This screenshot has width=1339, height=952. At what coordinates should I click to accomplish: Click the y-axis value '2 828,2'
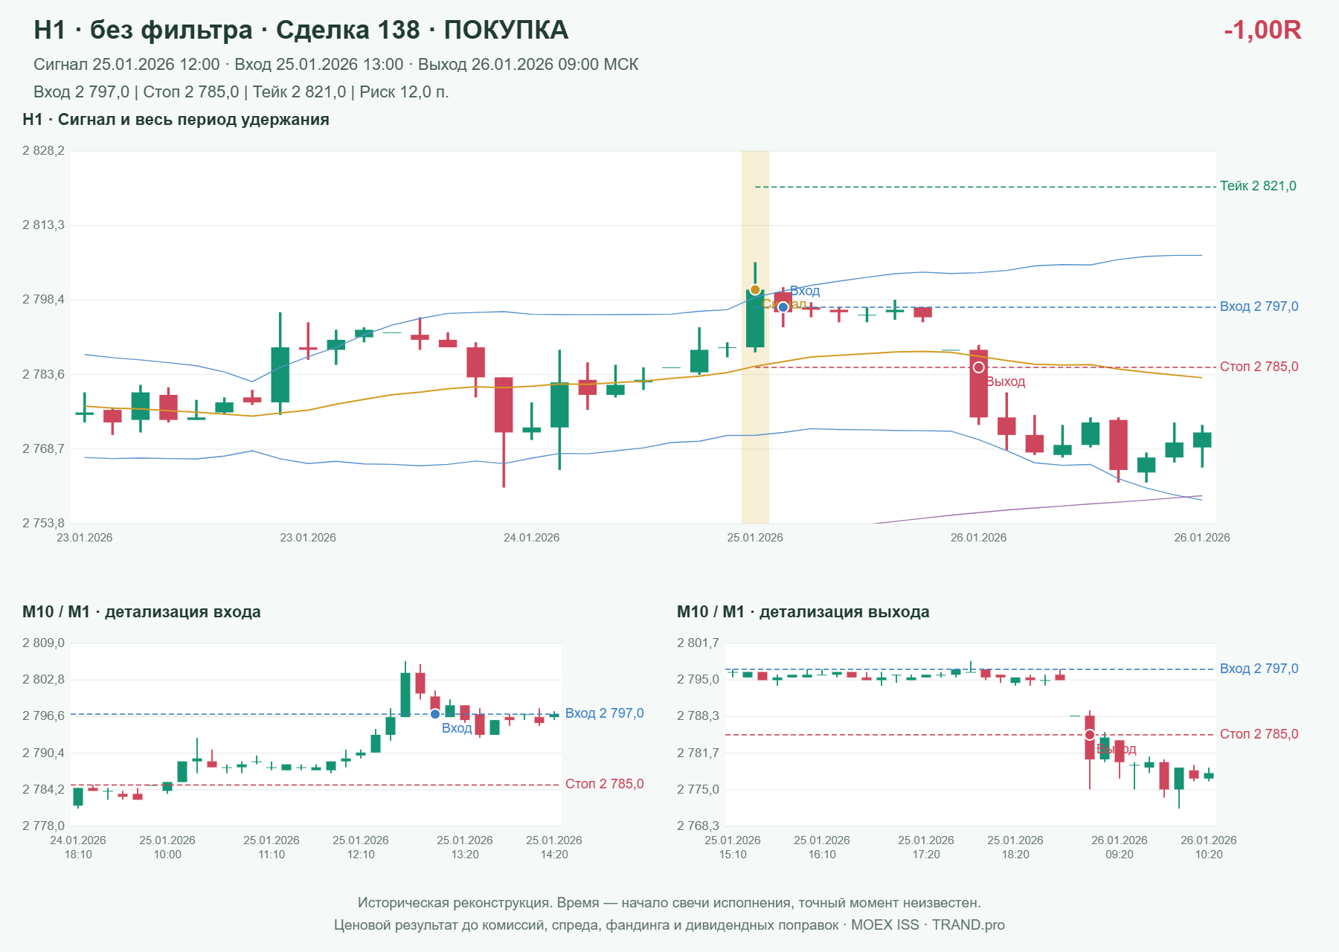click(x=43, y=151)
